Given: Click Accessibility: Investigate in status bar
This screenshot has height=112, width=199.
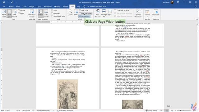Looking at the screenshot, I should [x=65, y=111].
